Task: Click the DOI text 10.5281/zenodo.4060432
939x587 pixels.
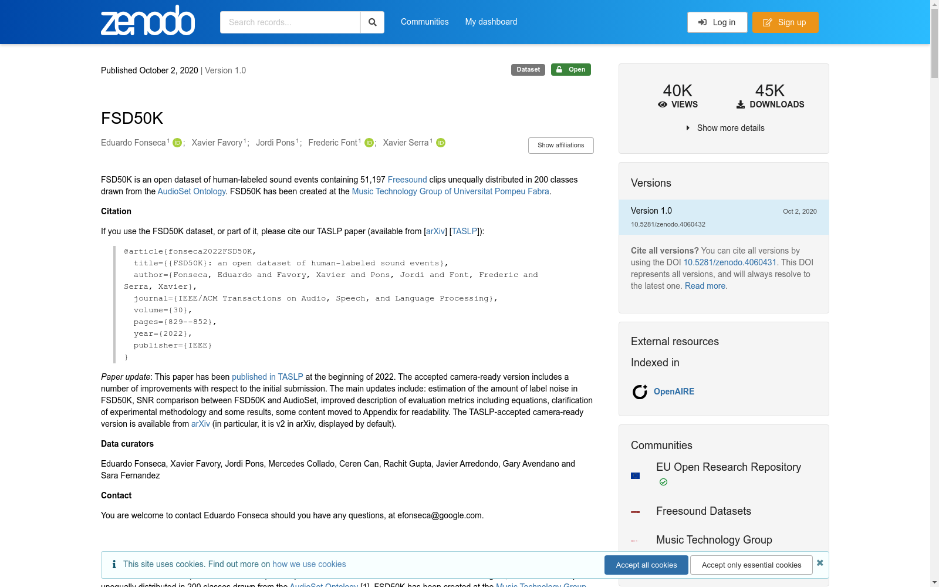Action: (x=668, y=224)
